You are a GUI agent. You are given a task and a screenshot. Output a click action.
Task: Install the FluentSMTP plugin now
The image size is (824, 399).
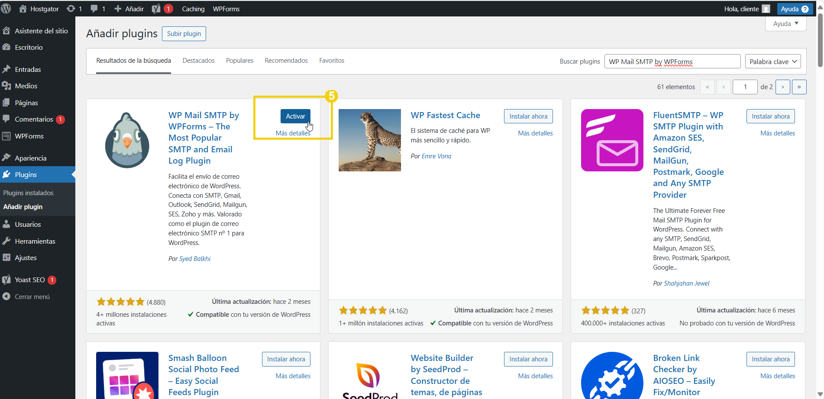pos(771,116)
